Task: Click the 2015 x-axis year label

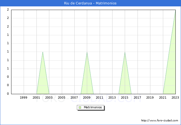Action: pyautogui.click(x=125, y=97)
